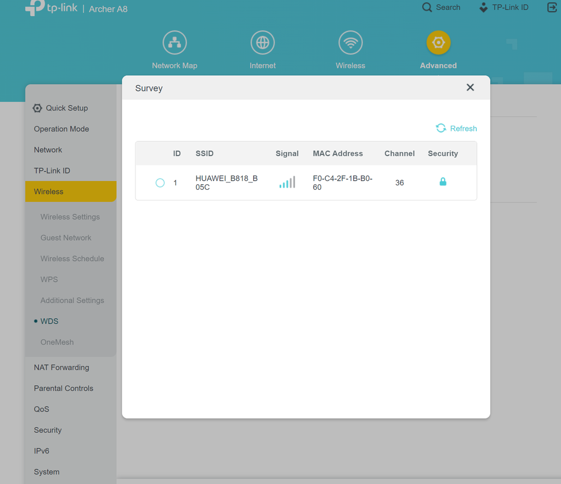The image size is (561, 484).
Task: Open Wireless Settings submenu item
Action: tap(70, 217)
